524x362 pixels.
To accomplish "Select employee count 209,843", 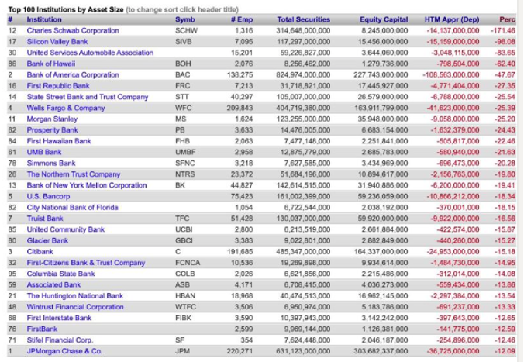I will 240,108.
